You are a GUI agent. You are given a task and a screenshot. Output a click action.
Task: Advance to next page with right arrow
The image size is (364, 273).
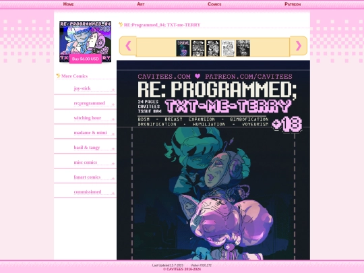click(x=299, y=46)
